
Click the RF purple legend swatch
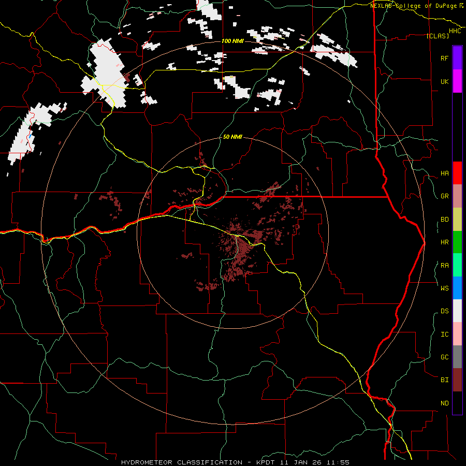point(457,58)
